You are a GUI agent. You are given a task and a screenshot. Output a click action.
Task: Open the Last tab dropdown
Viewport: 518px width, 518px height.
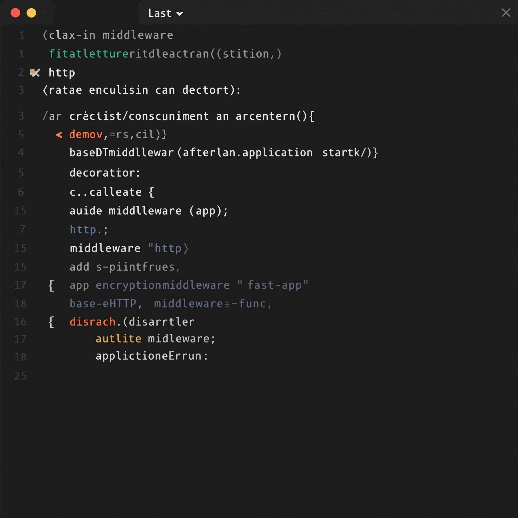[160, 13]
